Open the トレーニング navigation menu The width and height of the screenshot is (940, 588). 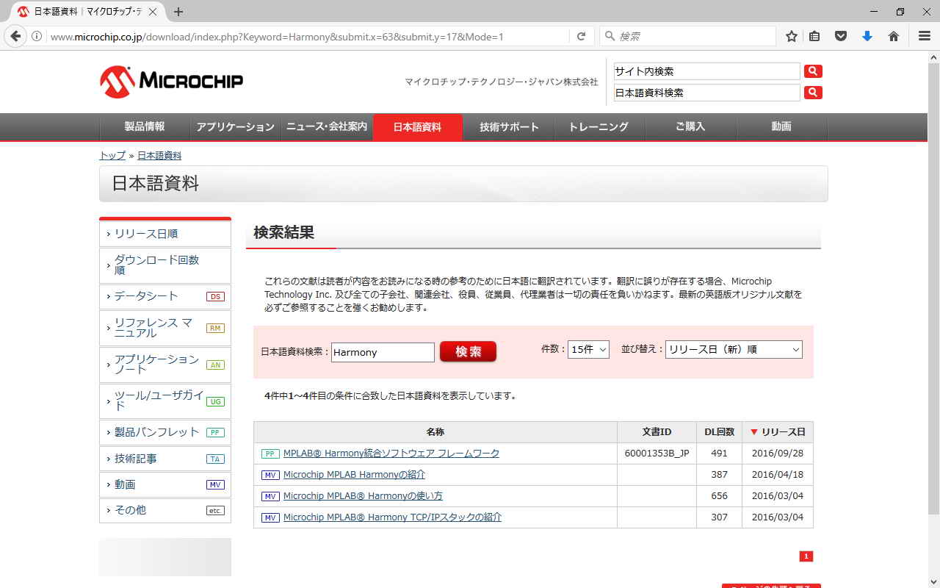pyautogui.click(x=599, y=126)
